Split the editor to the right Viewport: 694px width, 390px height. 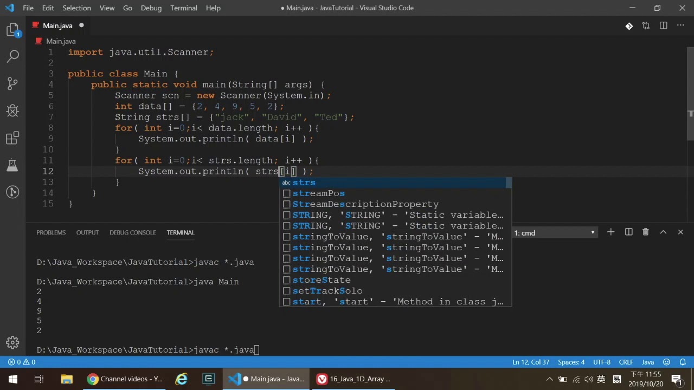point(663,25)
